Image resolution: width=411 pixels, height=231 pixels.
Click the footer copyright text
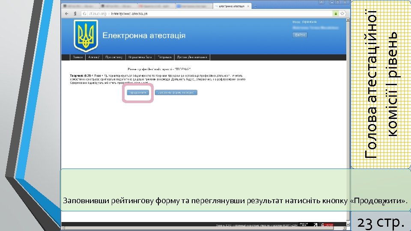pos(256,225)
